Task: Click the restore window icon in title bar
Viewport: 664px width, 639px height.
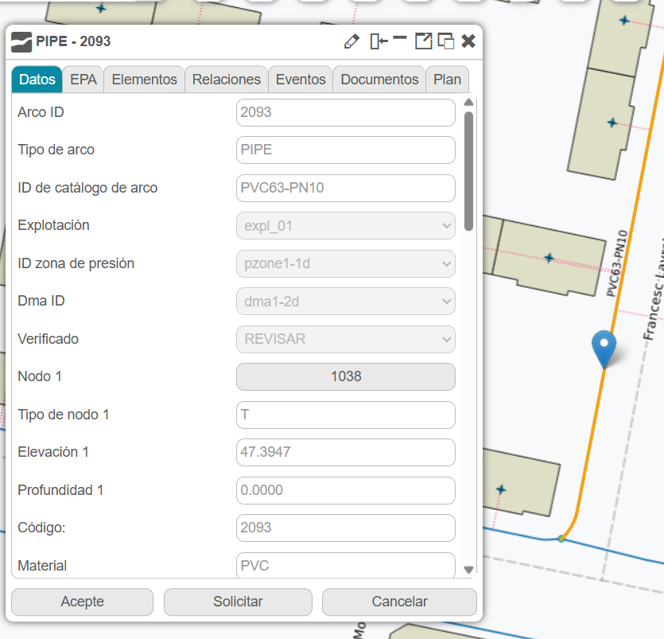Action: click(x=446, y=41)
